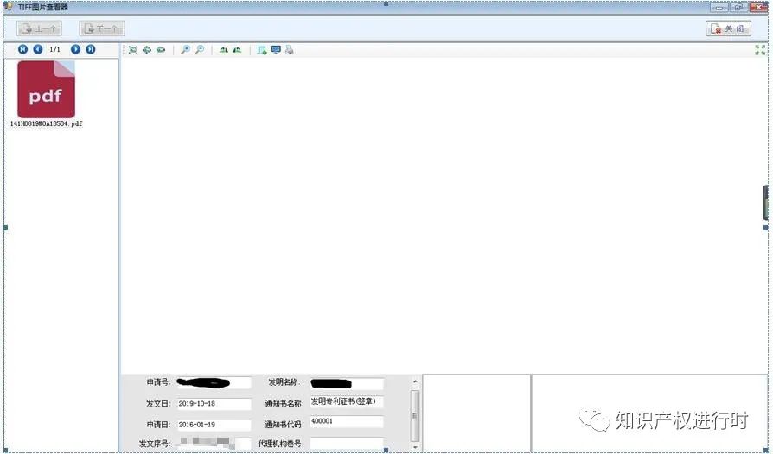Screen dimensions: 773x454
Task: Advance to the next page arrow
Action: 75,49
